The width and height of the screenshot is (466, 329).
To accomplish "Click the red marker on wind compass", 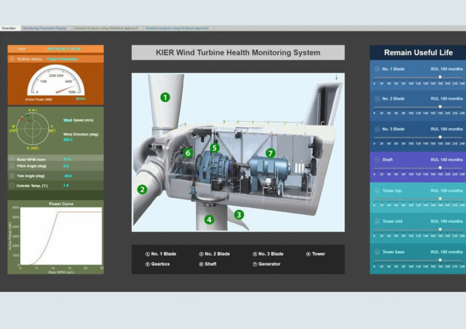I will pos(21,120).
